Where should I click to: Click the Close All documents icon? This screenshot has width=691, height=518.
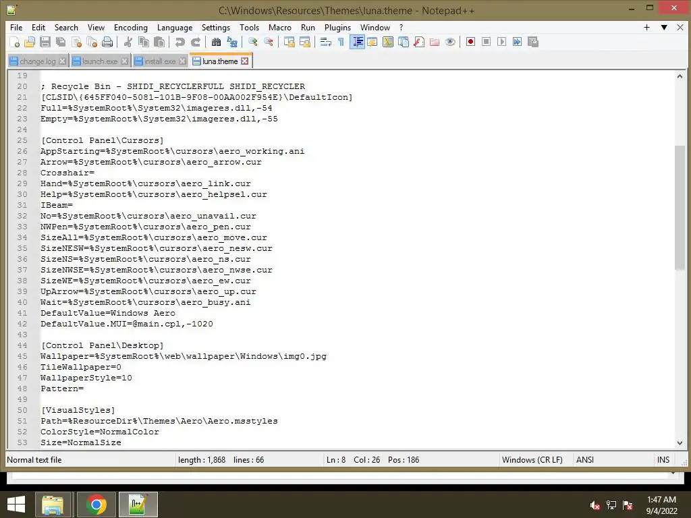point(92,42)
